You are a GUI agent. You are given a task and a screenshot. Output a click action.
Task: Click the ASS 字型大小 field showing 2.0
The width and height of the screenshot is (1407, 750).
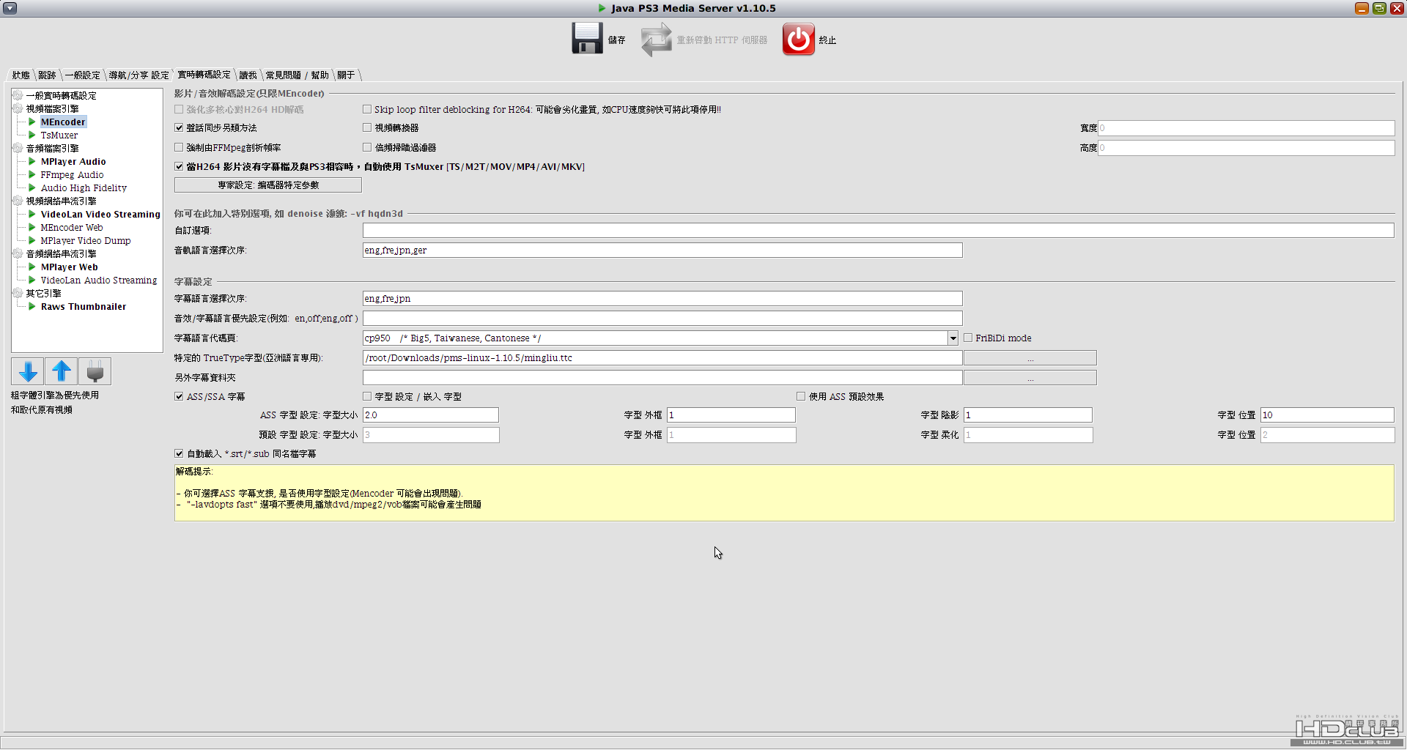(x=431, y=415)
